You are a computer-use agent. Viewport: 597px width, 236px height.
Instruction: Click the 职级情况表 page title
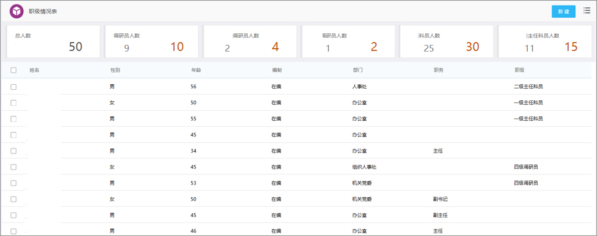point(43,12)
